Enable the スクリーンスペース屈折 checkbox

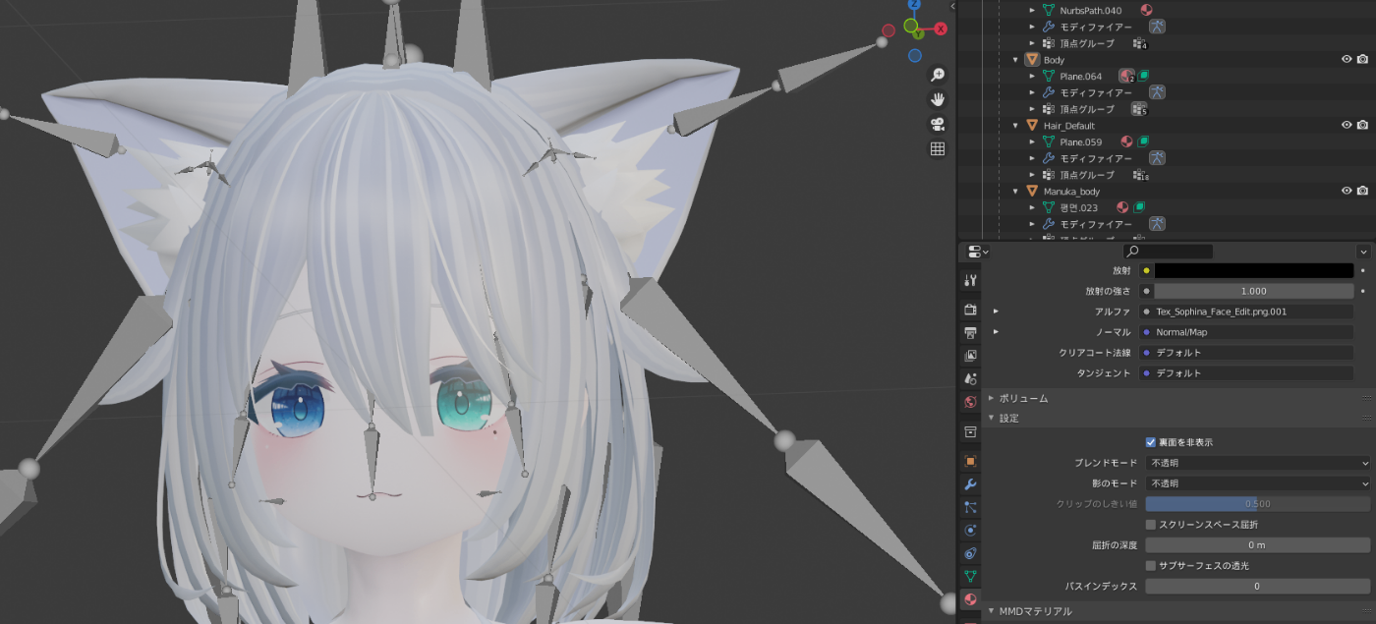[x=1151, y=525]
